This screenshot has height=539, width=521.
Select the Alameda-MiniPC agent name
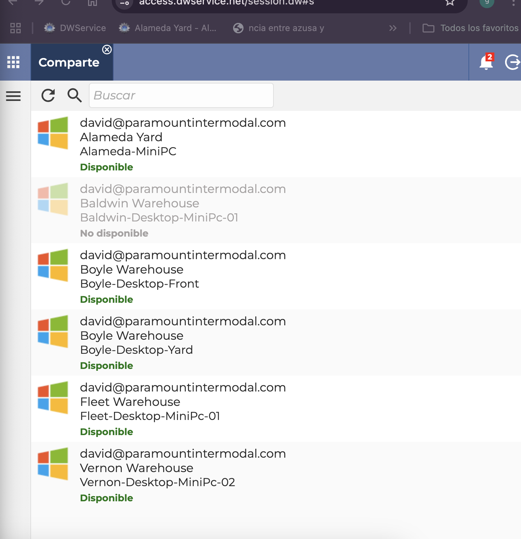128,151
